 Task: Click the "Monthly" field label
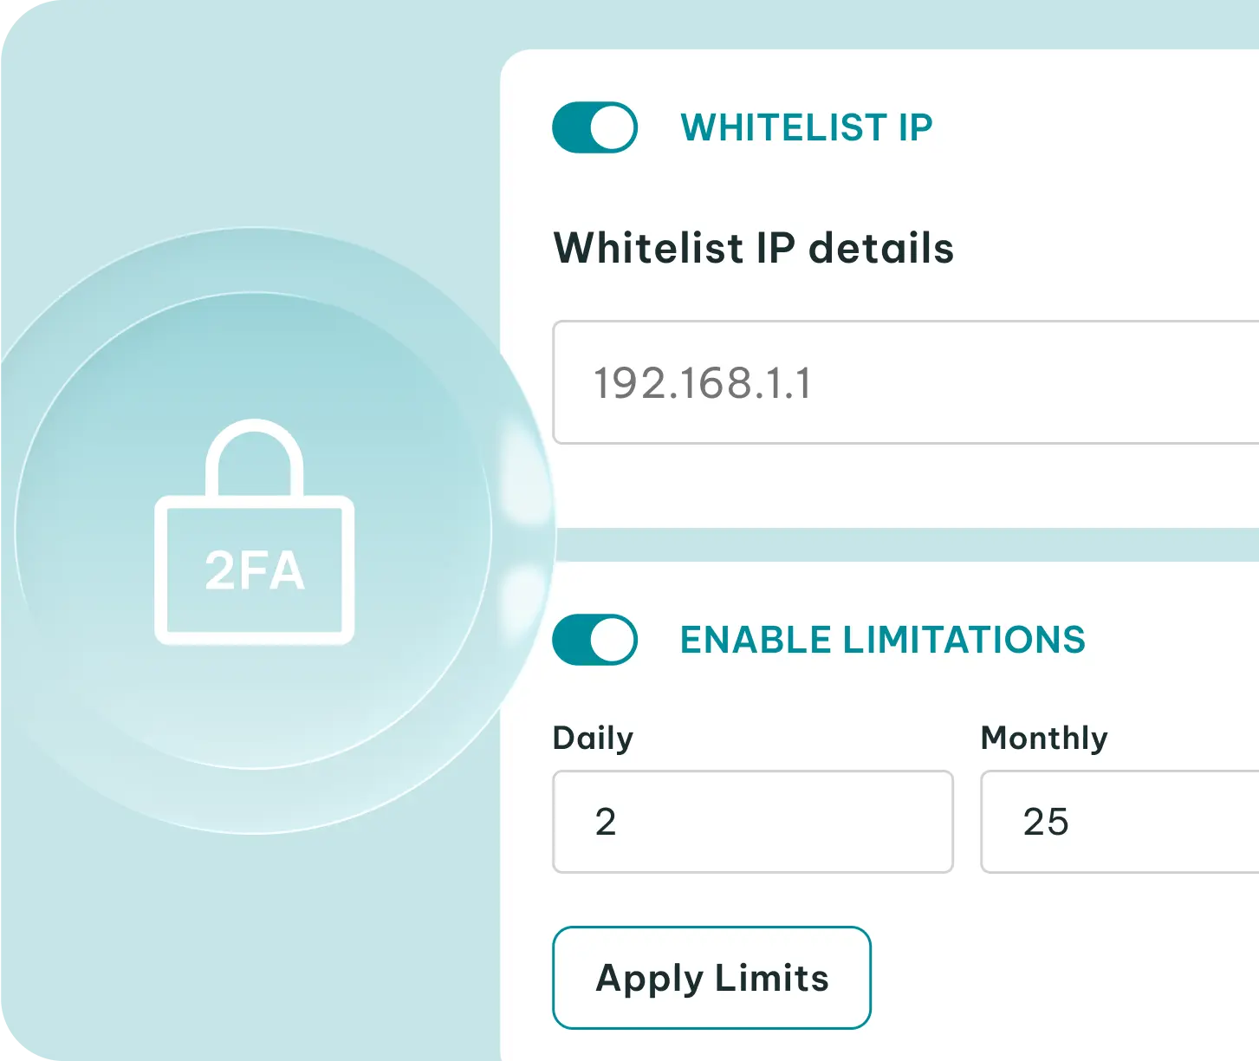(1043, 738)
